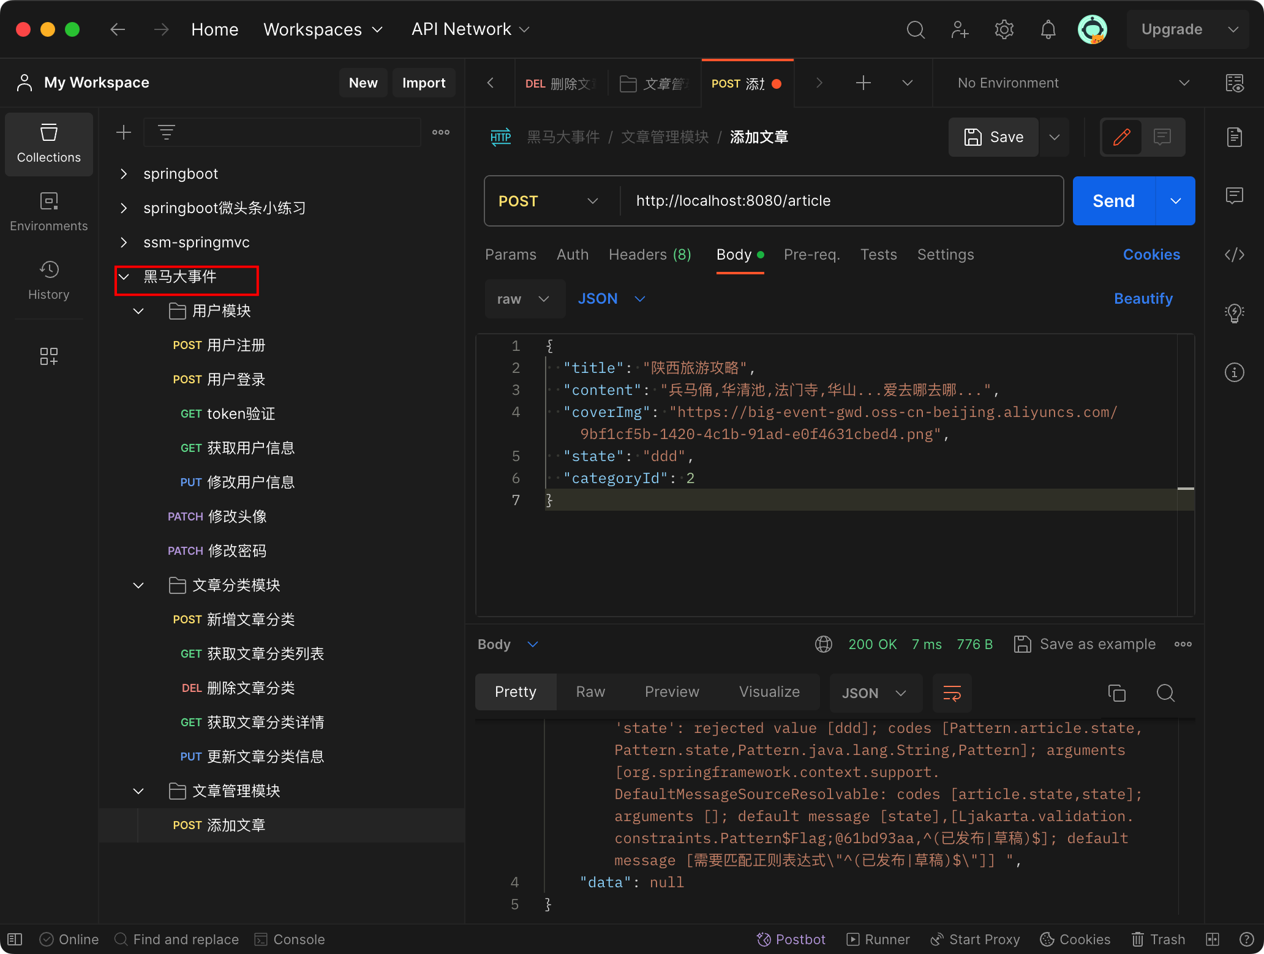Search the response with magnifier icon
This screenshot has width=1264, height=954.
point(1165,693)
